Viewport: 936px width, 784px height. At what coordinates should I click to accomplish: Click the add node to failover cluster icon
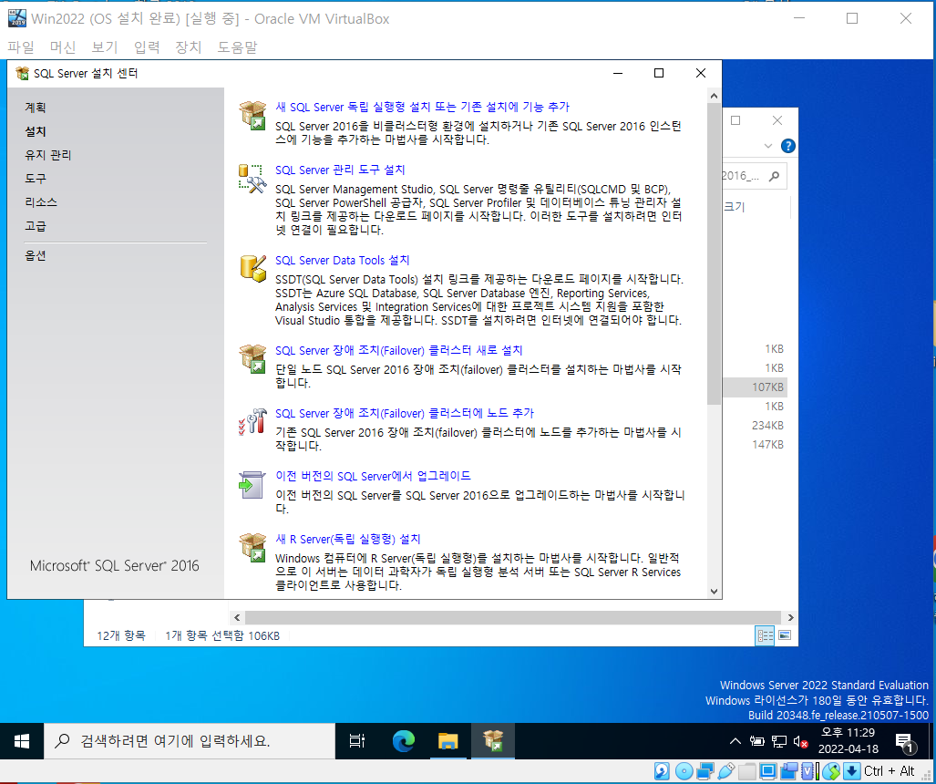click(x=252, y=421)
